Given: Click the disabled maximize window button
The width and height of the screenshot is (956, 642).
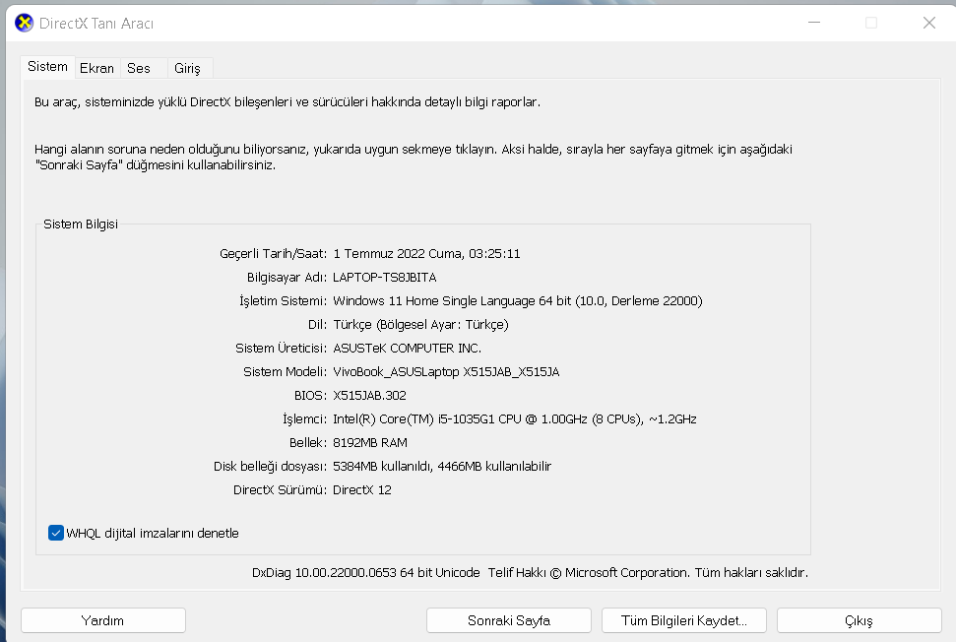Looking at the screenshot, I should click(871, 23).
